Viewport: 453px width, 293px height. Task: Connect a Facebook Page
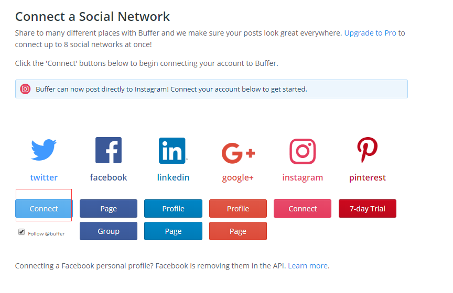pos(109,209)
